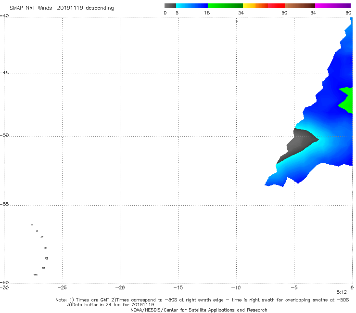Click the note 'Data buffer is 24 hrs for 20191119'
This screenshot has width=356, height=313.
point(111,305)
